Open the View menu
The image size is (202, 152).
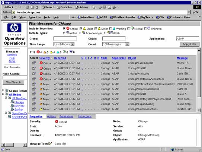[22, 17]
